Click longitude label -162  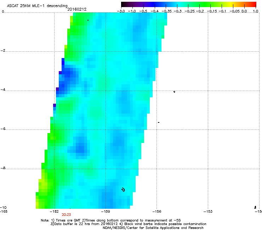click(x=54, y=212)
